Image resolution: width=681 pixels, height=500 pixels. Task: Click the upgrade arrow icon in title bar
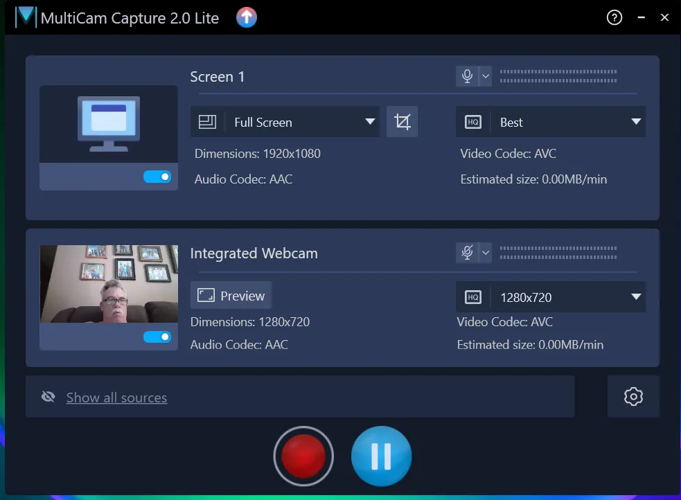pos(247,17)
